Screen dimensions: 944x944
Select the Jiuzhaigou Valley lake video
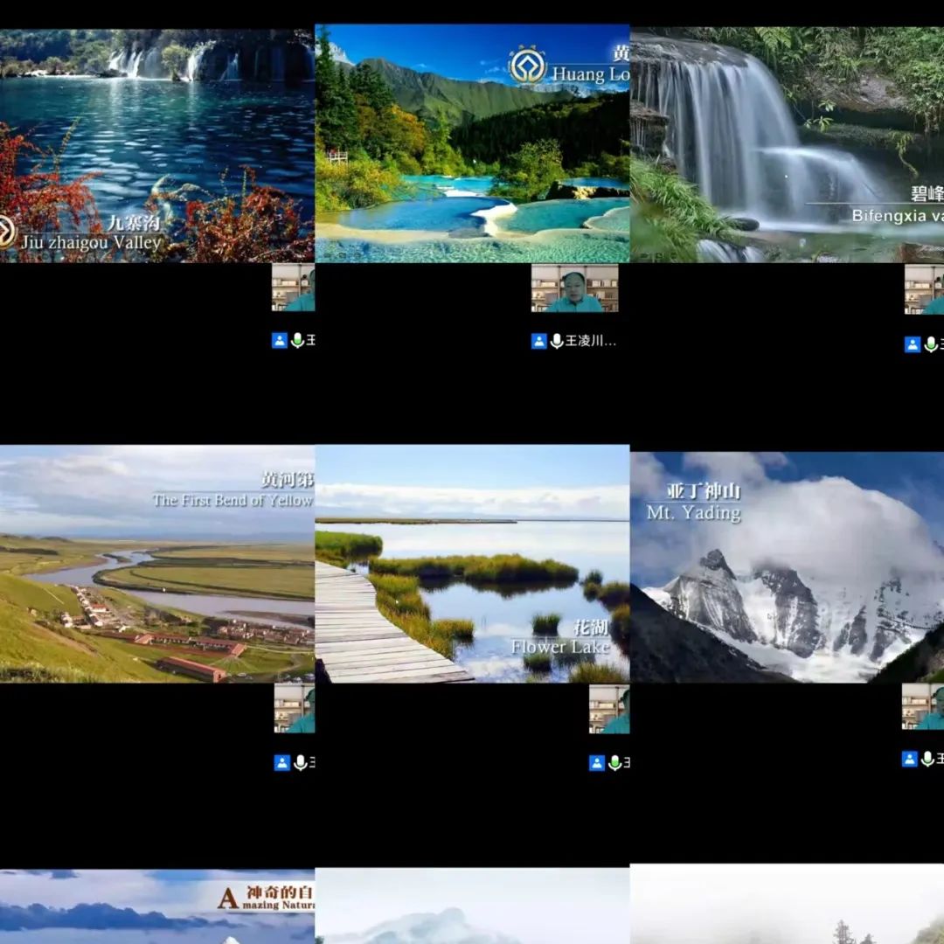point(157,144)
